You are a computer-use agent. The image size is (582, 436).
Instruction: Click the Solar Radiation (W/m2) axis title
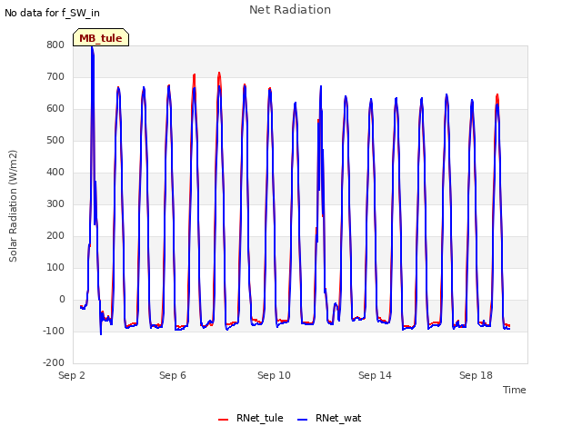click(x=13, y=206)
